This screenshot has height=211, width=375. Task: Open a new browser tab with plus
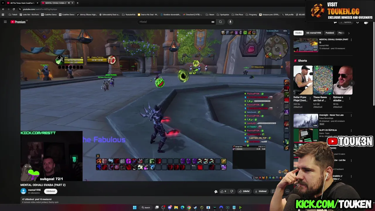77,3
